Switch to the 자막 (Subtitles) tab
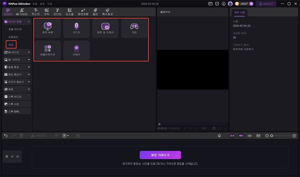Viewport: 300px width, 177px height. [x=46, y=12]
